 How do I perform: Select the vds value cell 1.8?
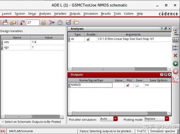click(47, 42)
